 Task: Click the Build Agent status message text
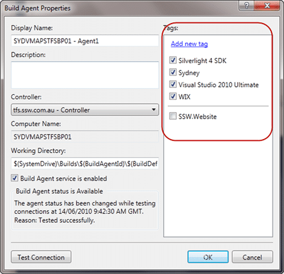click(x=85, y=212)
